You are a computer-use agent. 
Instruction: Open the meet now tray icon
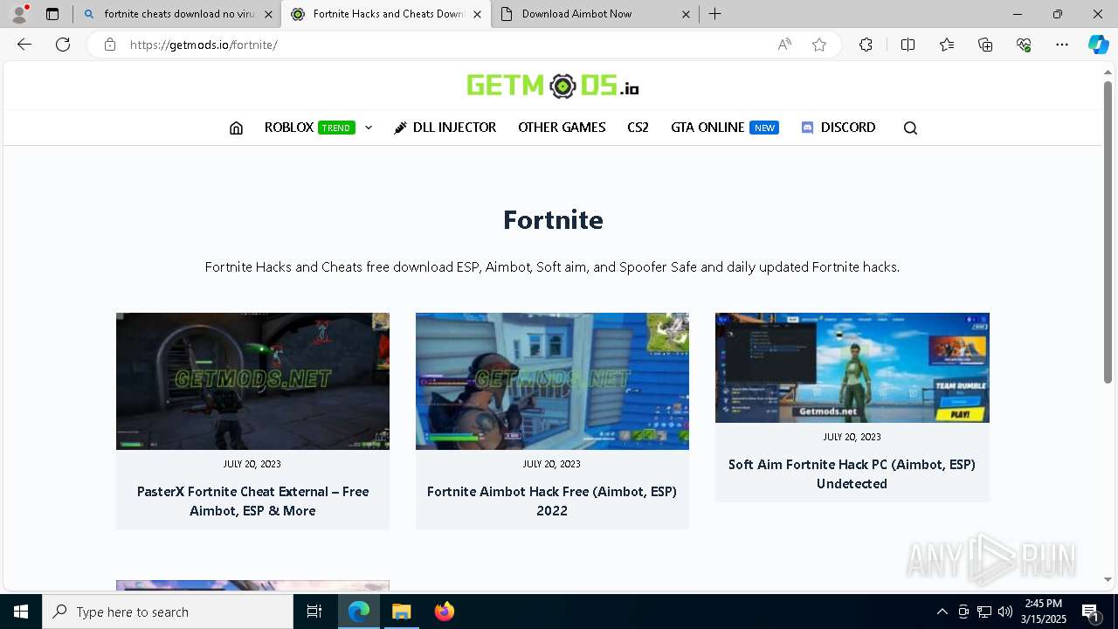(x=963, y=612)
